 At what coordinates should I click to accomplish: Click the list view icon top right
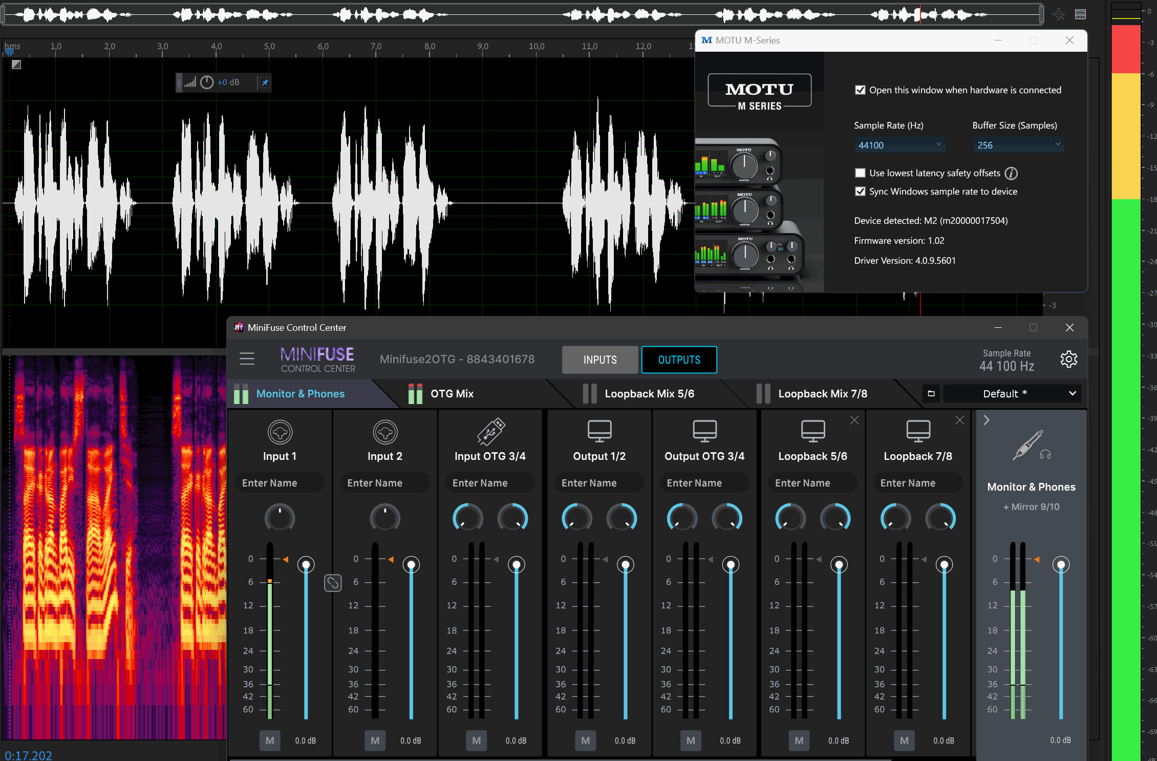click(1080, 14)
